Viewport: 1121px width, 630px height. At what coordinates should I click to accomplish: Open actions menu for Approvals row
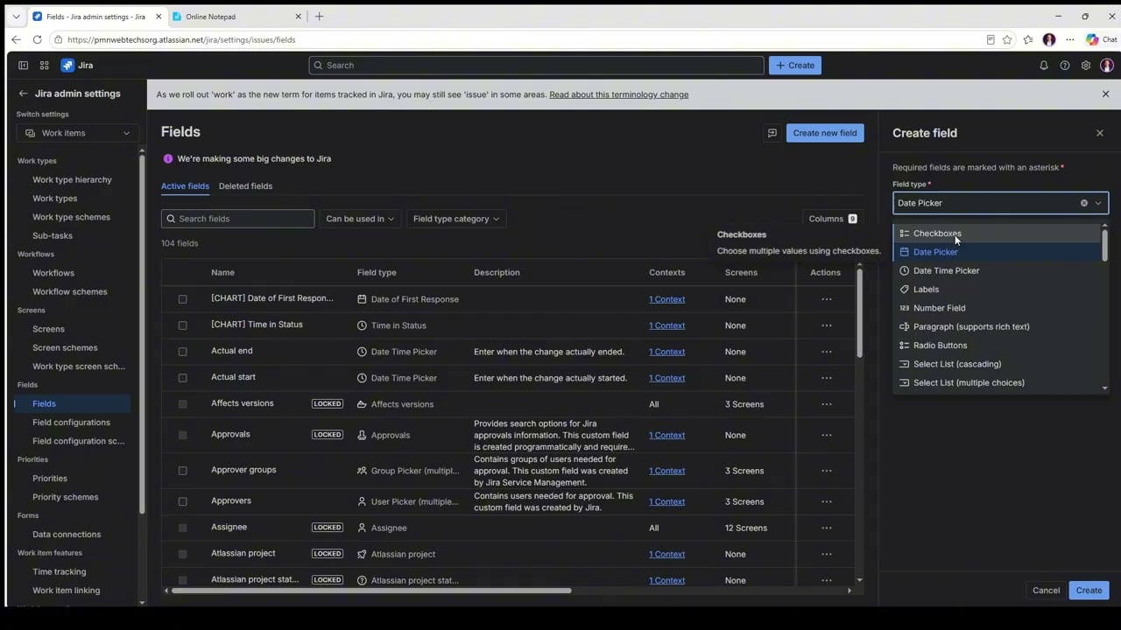[827, 435]
